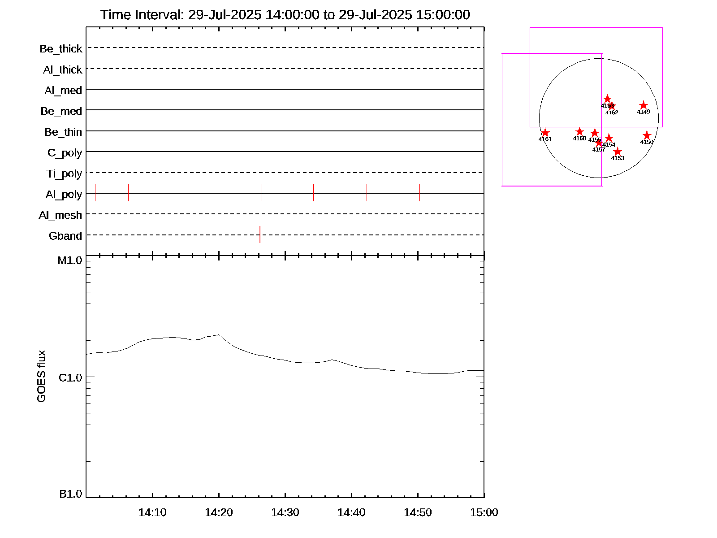The width and height of the screenshot is (717, 538).
Task: Click the star marker for region 4161
Action: [x=545, y=133]
